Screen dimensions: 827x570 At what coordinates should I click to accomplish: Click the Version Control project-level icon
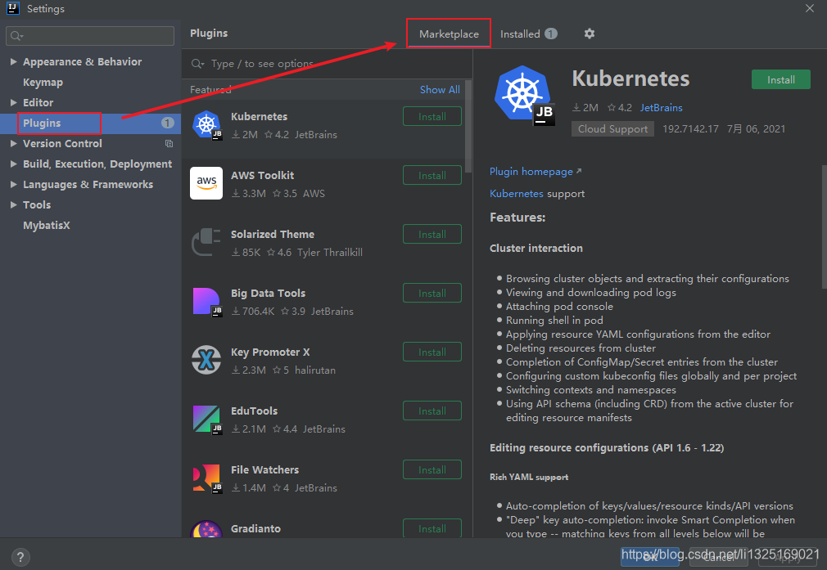click(169, 144)
